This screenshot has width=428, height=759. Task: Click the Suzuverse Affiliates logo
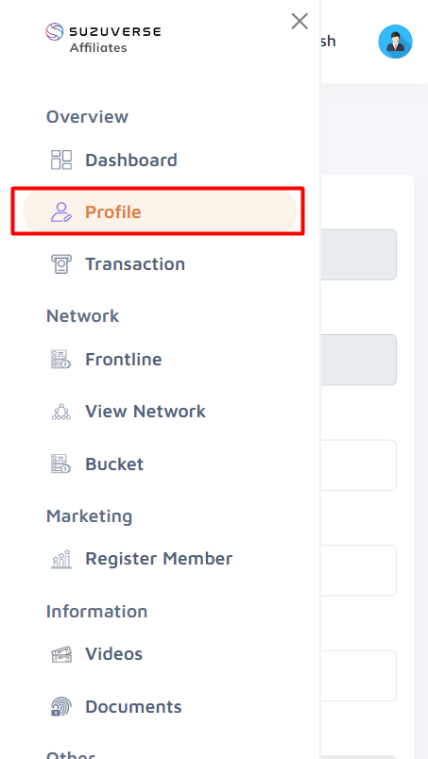103,38
